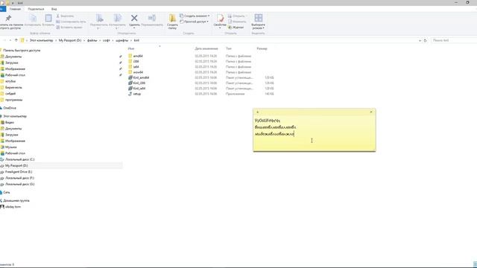The height and width of the screenshot is (268, 477).
Task: Click Журнал in the ribbon Open group
Action: coord(236,27)
